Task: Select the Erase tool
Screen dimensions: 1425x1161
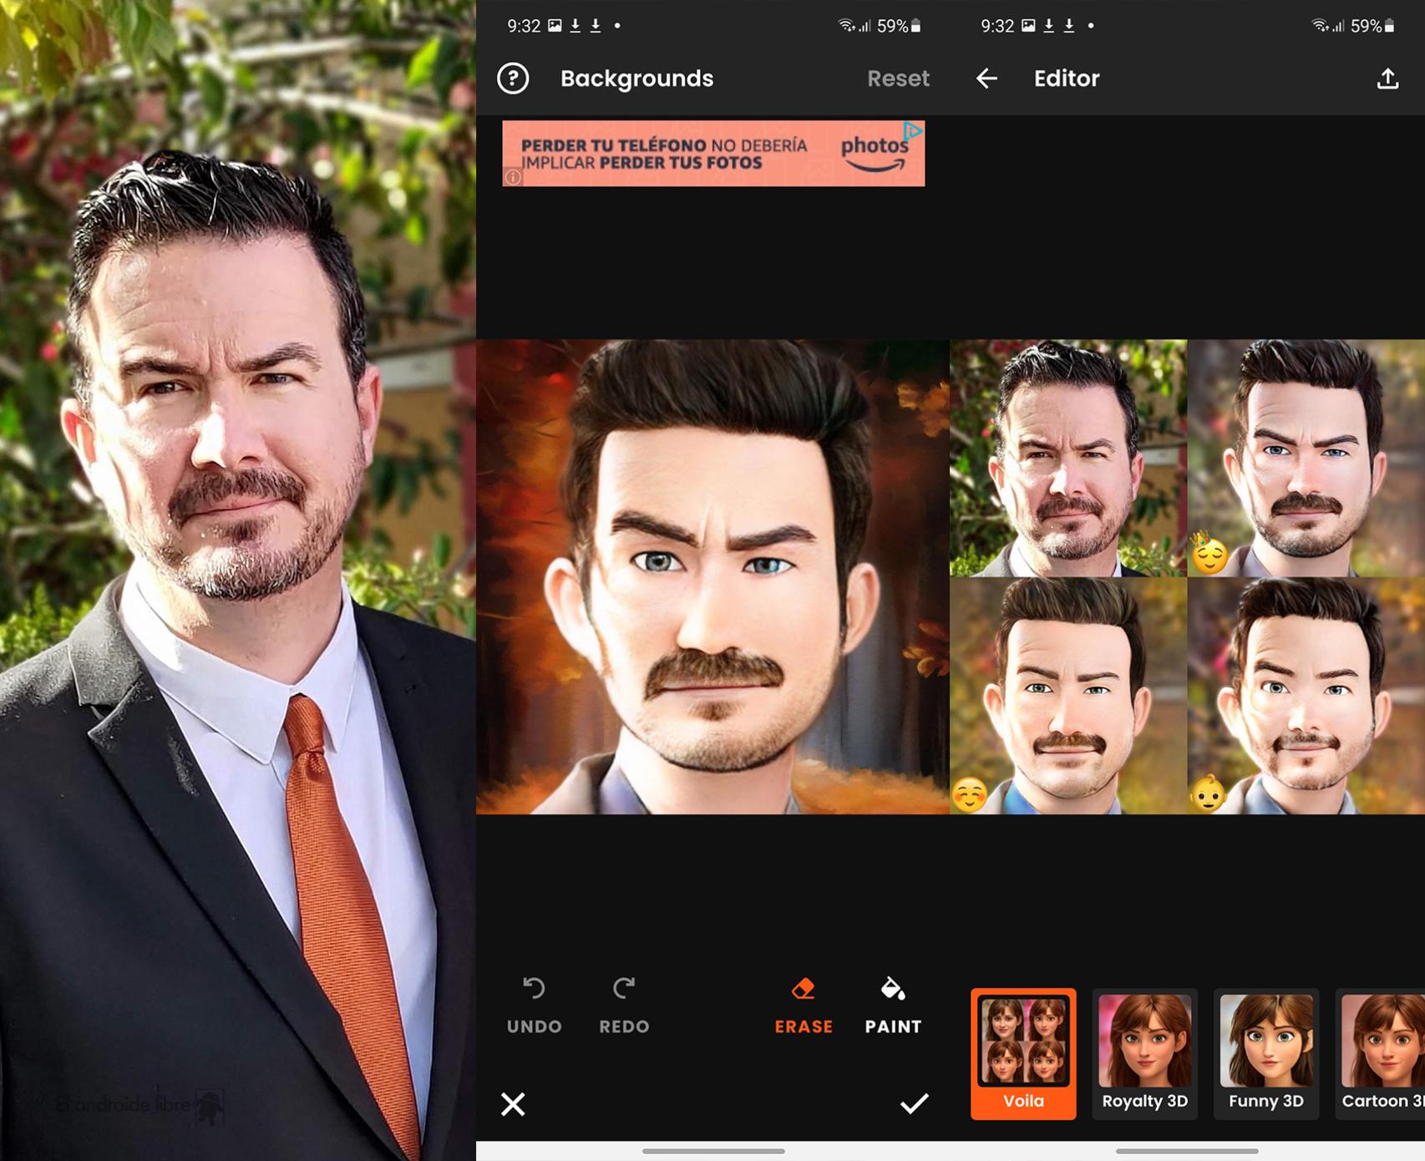Action: (803, 1006)
